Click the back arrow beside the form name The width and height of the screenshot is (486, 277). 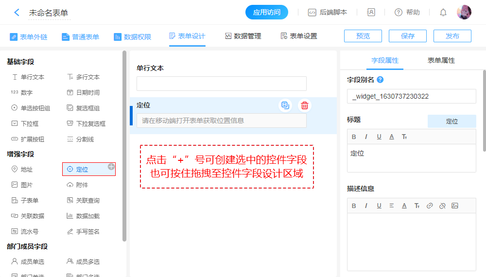pos(17,13)
